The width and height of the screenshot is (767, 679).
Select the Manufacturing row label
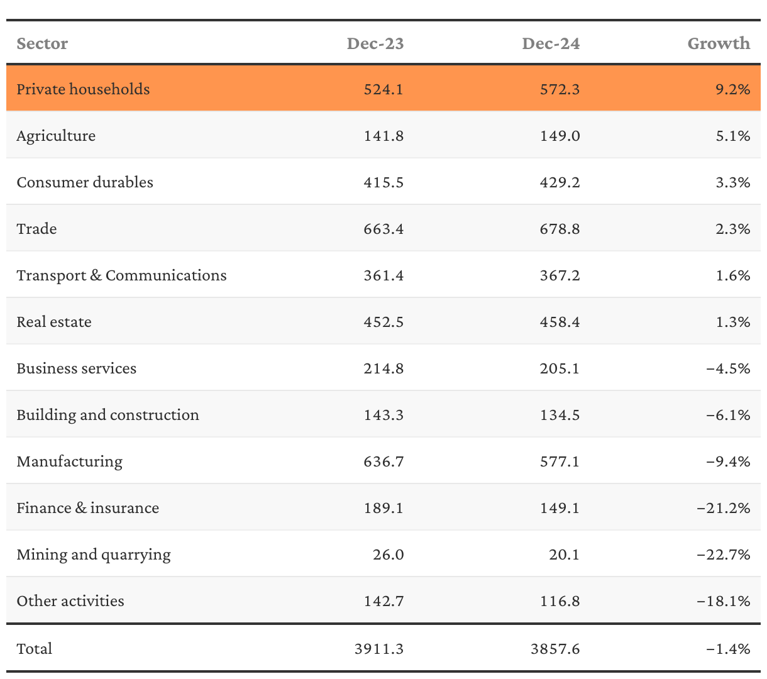coord(69,461)
